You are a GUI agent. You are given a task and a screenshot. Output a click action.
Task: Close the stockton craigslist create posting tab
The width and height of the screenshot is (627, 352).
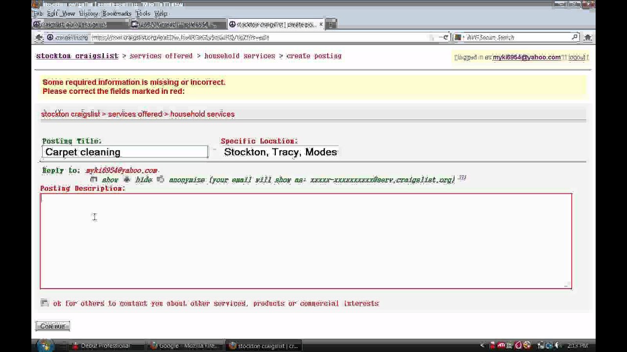pyautogui.click(x=321, y=24)
